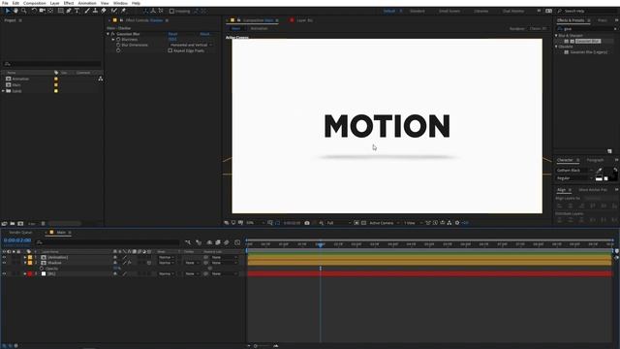The image size is (620, 349).
Task: Toggle Opacity stopwatch on Shadow layer
Action: (x=42, y=269)
